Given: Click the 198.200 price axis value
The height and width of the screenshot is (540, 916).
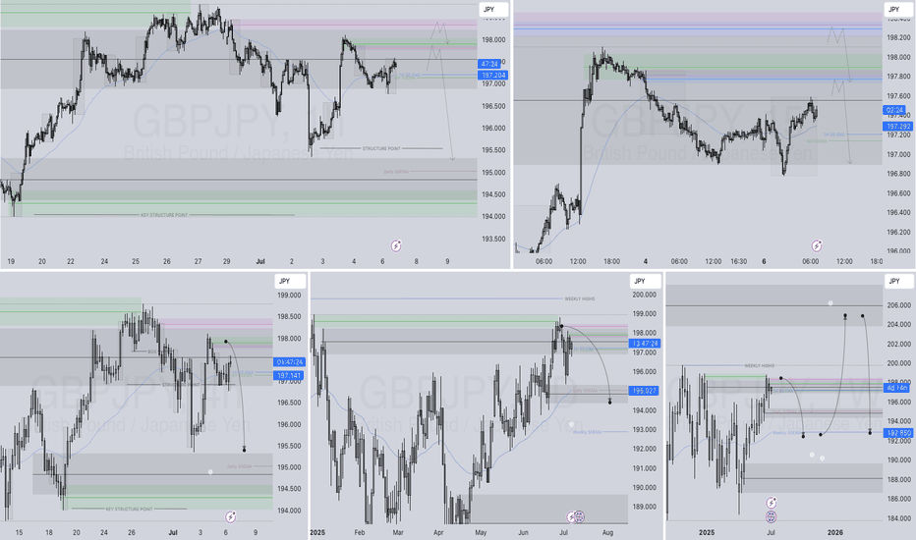Looking at the screenshot, I should [899, 38].
